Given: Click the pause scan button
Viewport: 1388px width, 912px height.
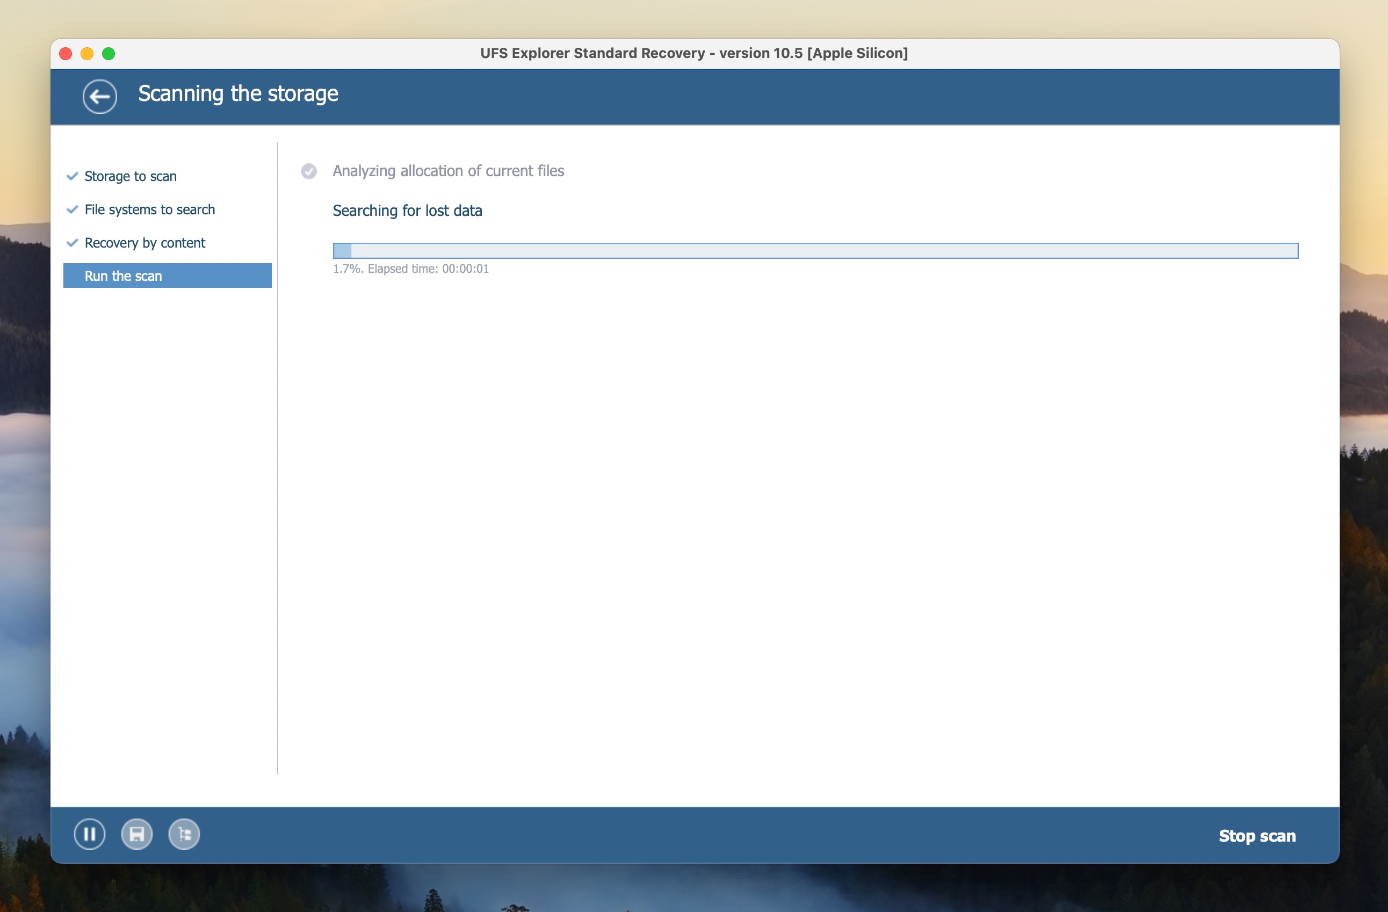Looking at the screenshot, I should [91, 835].
